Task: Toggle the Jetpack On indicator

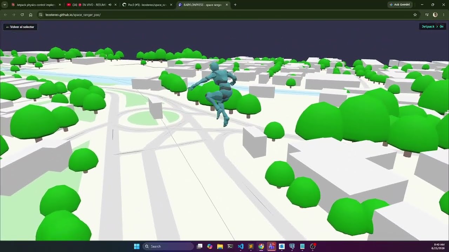Action: click(433, 27)
